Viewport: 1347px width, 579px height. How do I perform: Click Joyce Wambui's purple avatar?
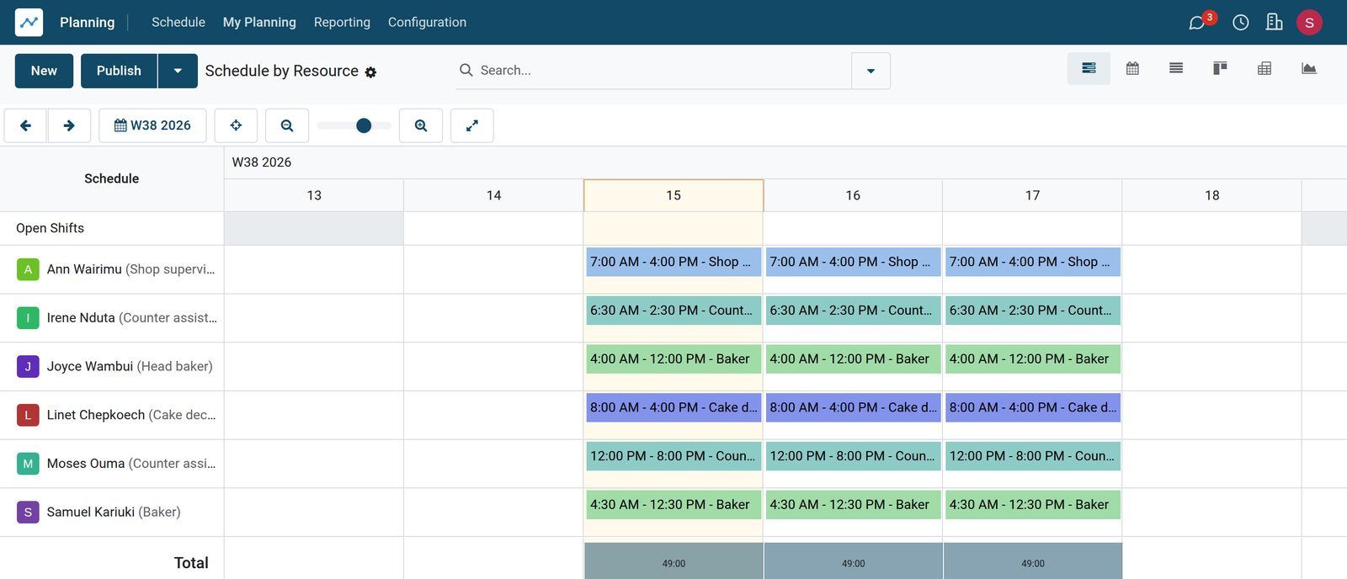[x=28, y=366]
